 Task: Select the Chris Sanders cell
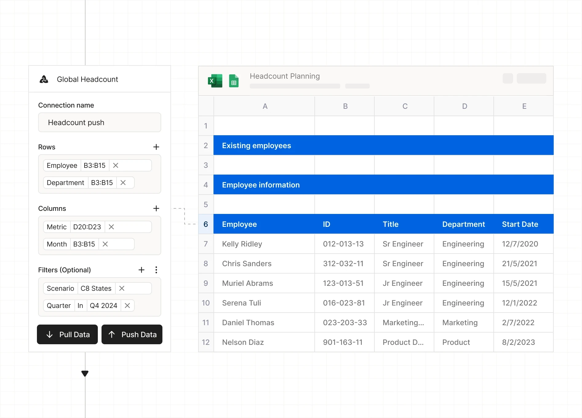[264, 263]
